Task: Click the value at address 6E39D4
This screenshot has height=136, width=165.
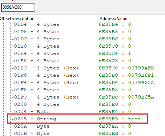Action: click(141, 83)
